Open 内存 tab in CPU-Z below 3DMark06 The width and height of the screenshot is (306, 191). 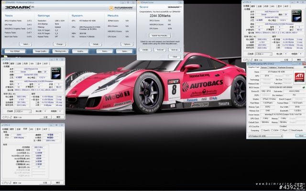point(25,64)
